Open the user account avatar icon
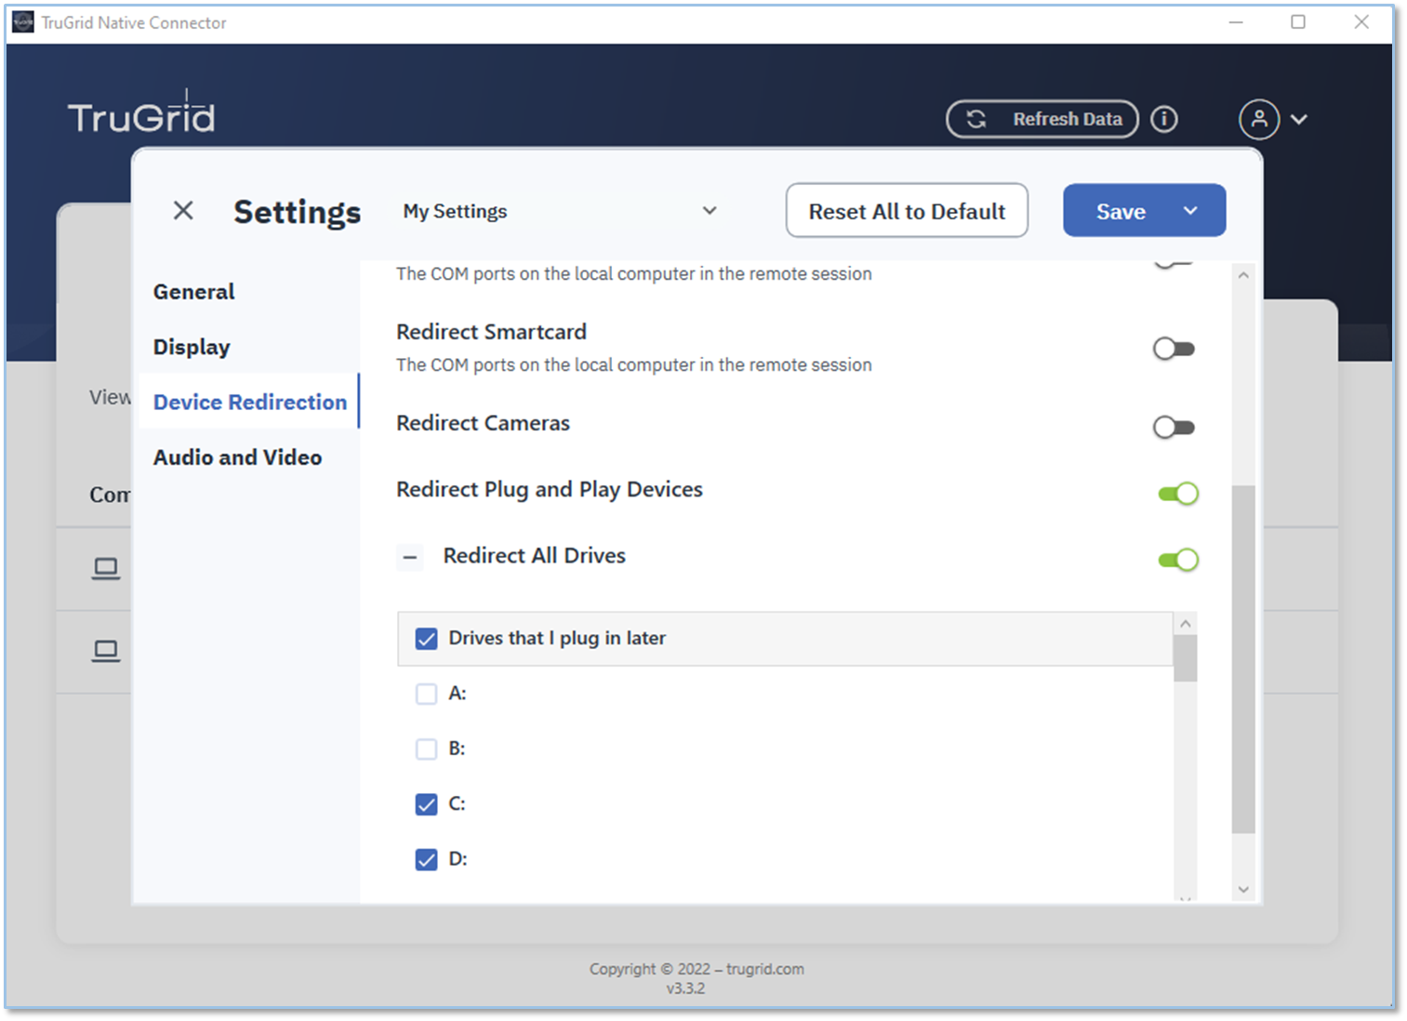Viewport: 1407px width, 1021px height. [x=1259, y=119]
